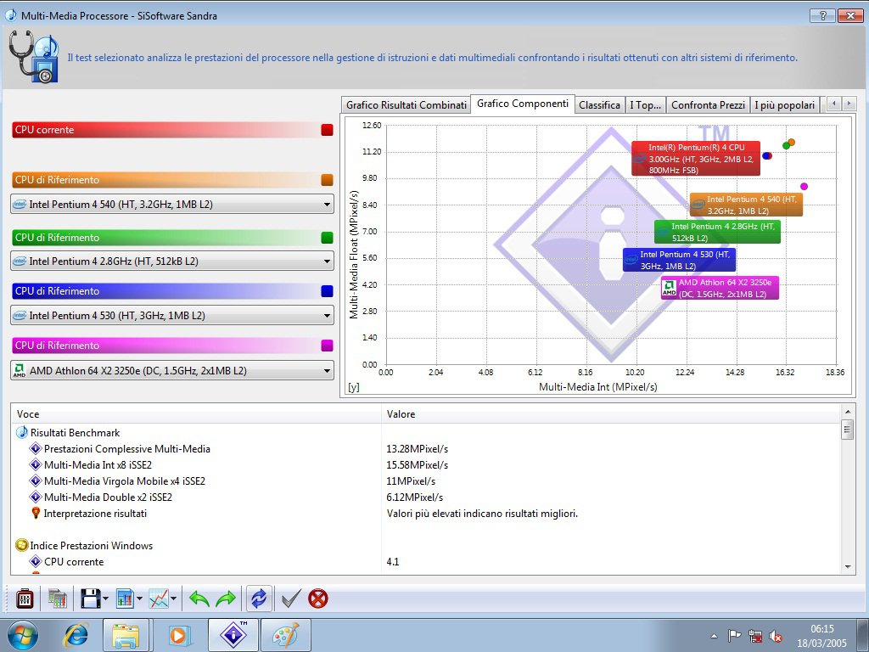This screenshot has width=869, height=652.
Task: Click the green back arrow icon
Action: pyautogui.click(x=199, y=599)
